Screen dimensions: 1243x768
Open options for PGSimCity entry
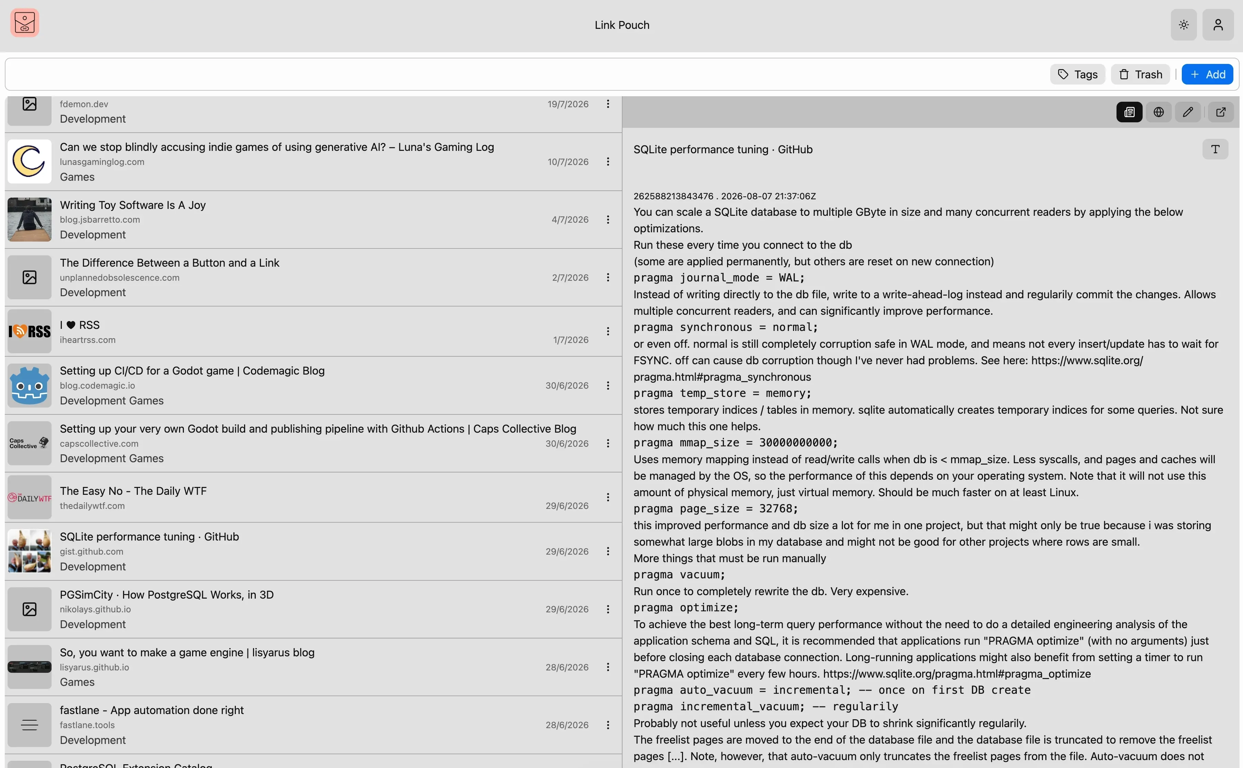607,610
